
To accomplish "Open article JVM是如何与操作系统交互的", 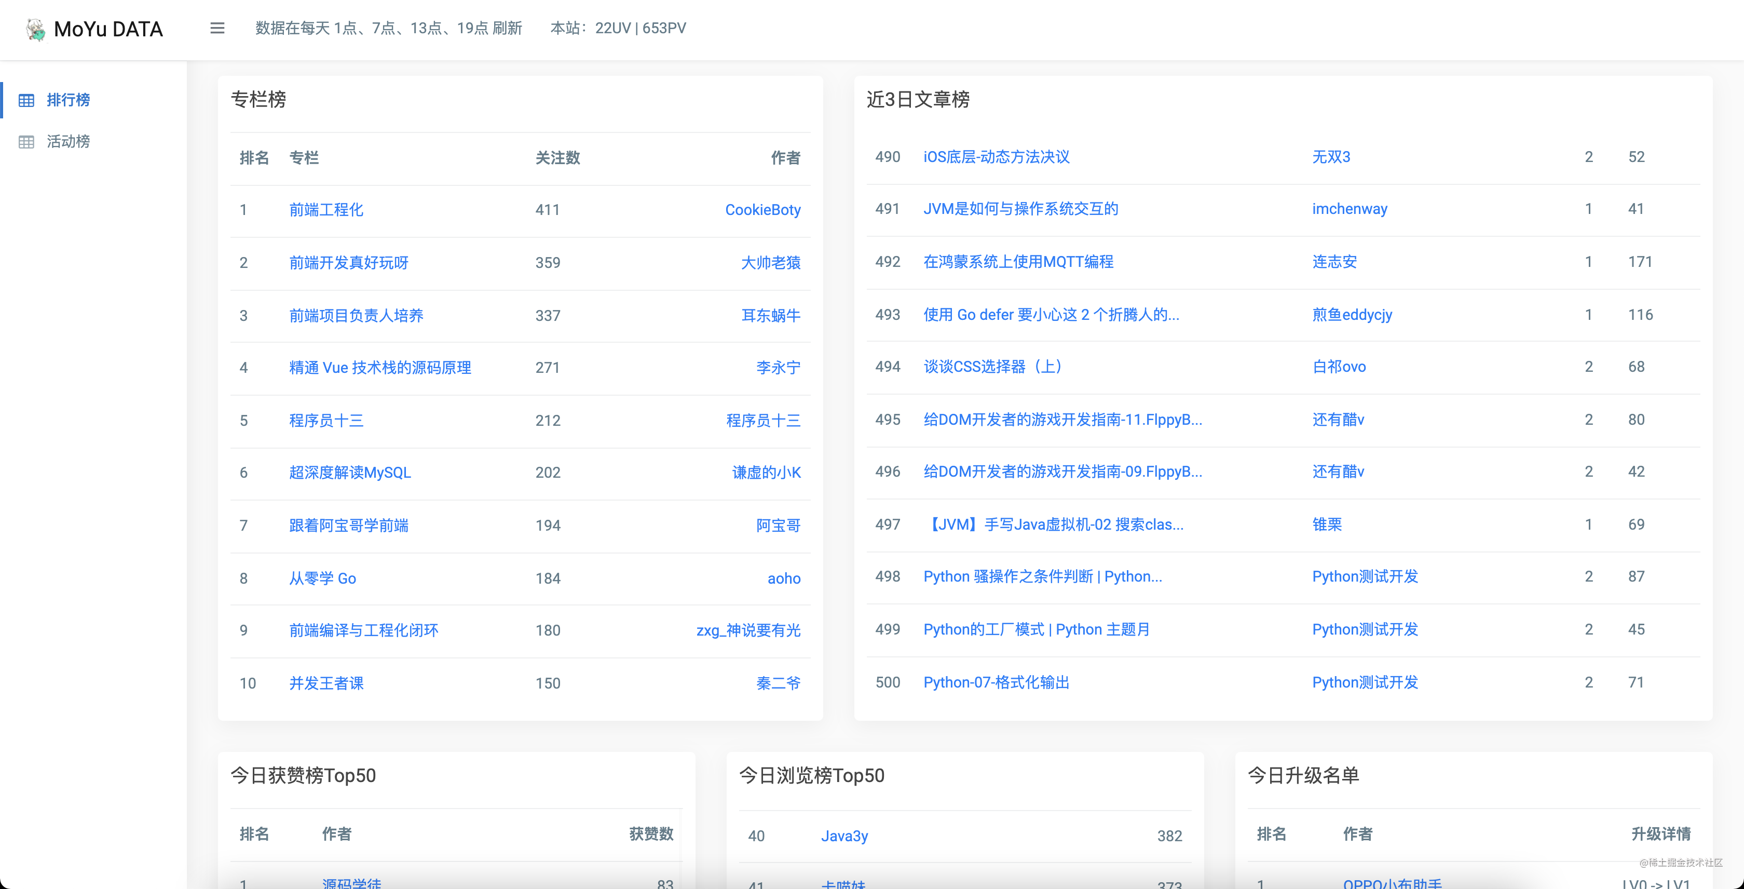I will click(1020, 209).
